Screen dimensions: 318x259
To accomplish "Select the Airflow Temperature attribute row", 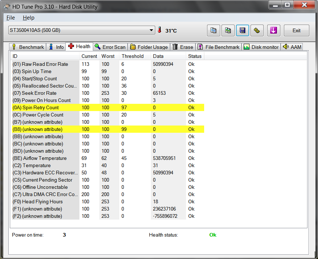I will coord(44,158).
